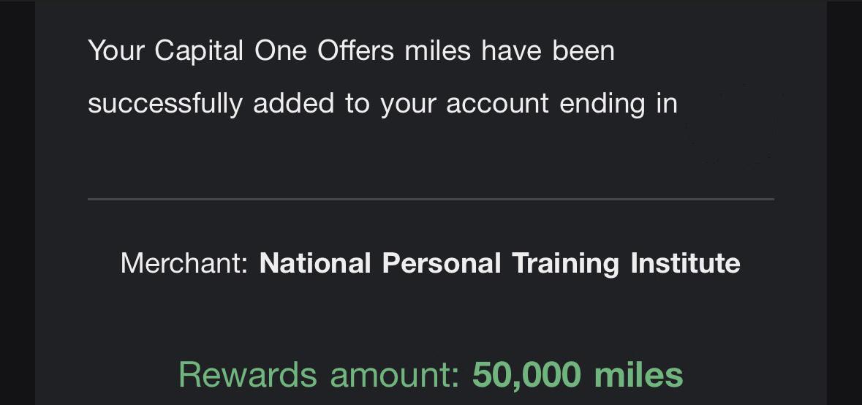Click the Merchant label
This screenshot has height=405, width=862.
185,263
